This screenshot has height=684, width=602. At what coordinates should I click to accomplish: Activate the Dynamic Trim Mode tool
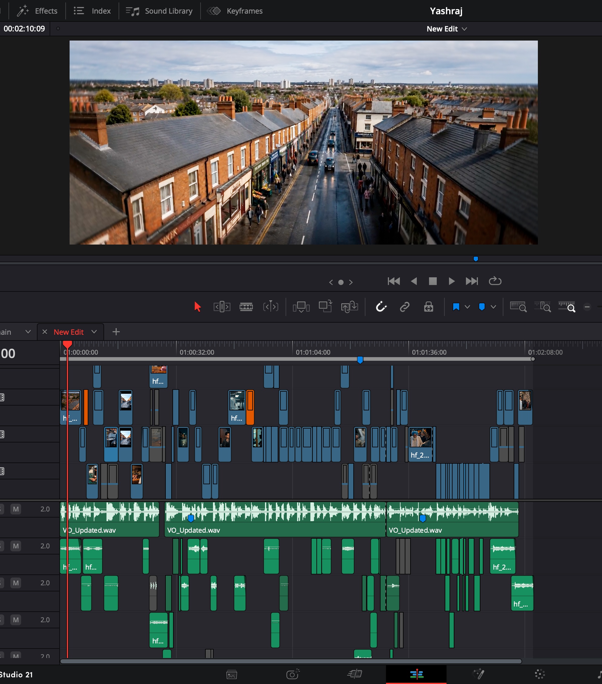pyautogui.click(x=246, y=307)
